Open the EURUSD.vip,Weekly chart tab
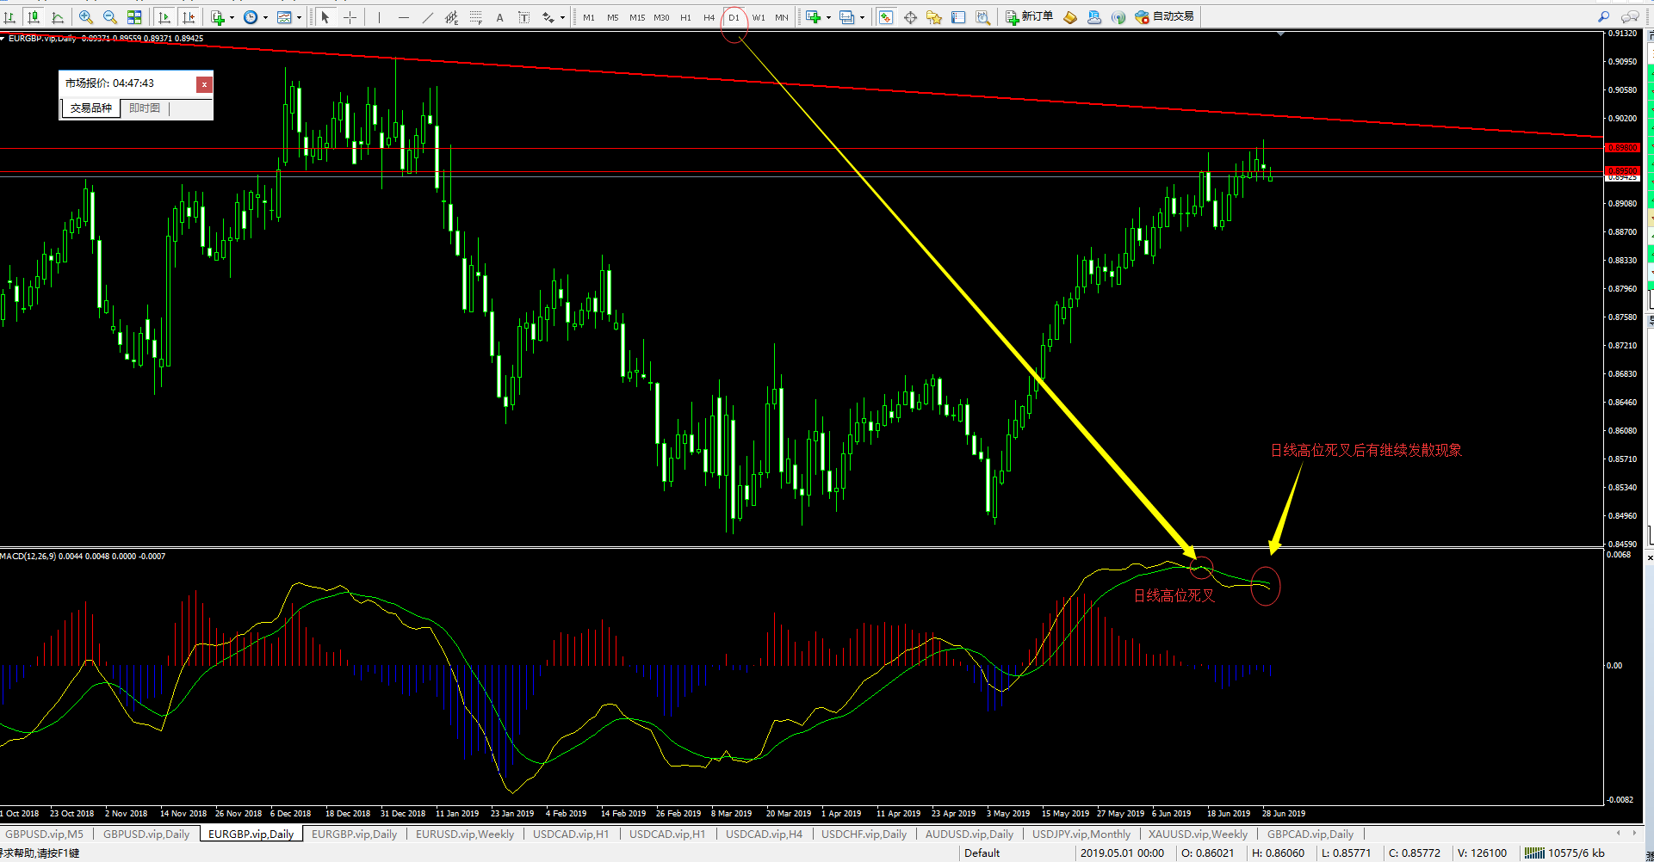 click(x=465, y=834)
